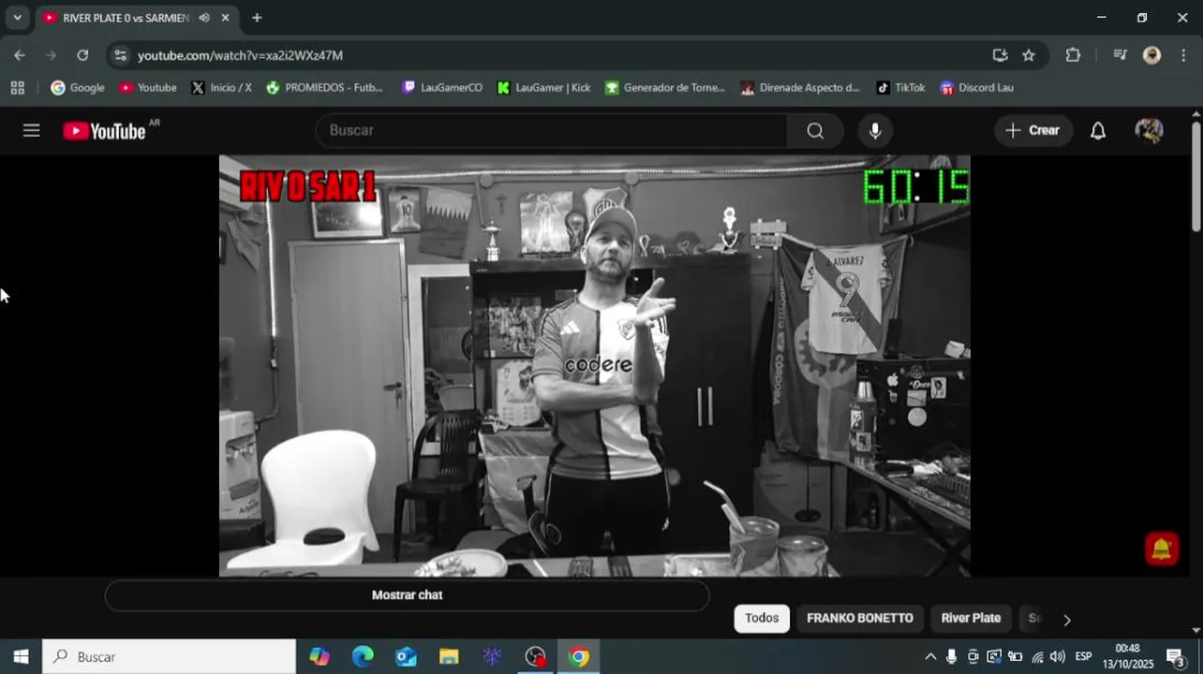Open the Chrome profile avatar
1203x674 pixels.
(1151, 55)
